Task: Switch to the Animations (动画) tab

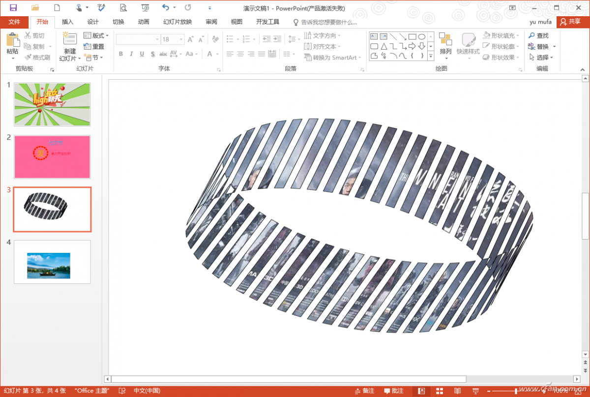Action: (x=144, y=22)
